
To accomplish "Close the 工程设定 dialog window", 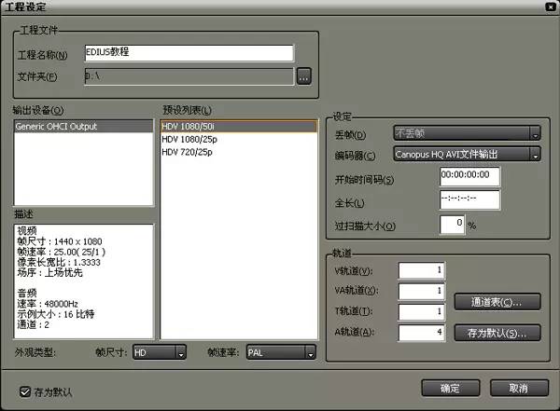I will pos(550,7).
